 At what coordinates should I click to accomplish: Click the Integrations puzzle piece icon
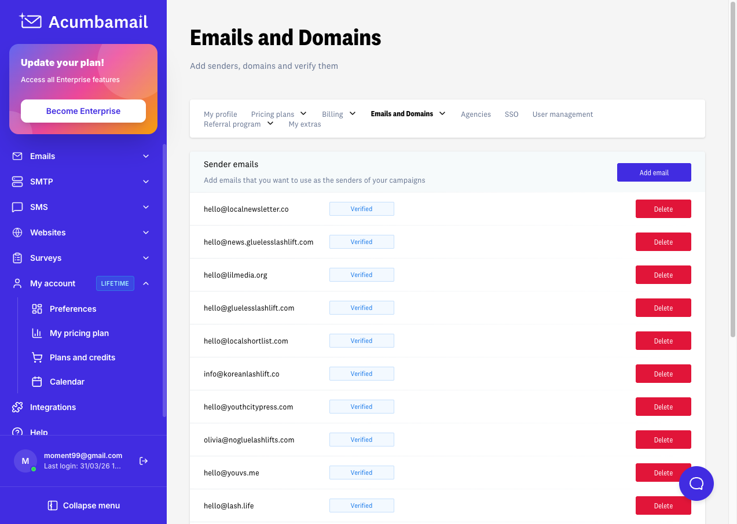point(17,407)
